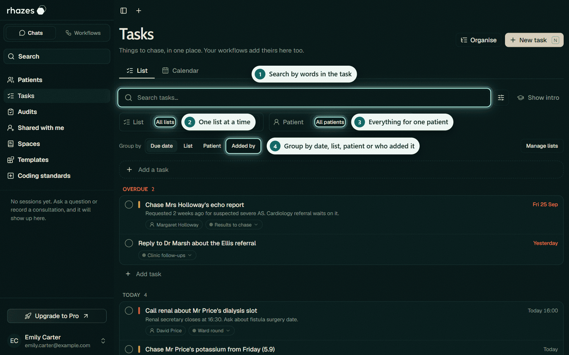The width and height of the screenshot is (569, 355).
Task: Select Tasks in the sidebar
Action: point(57,96)
